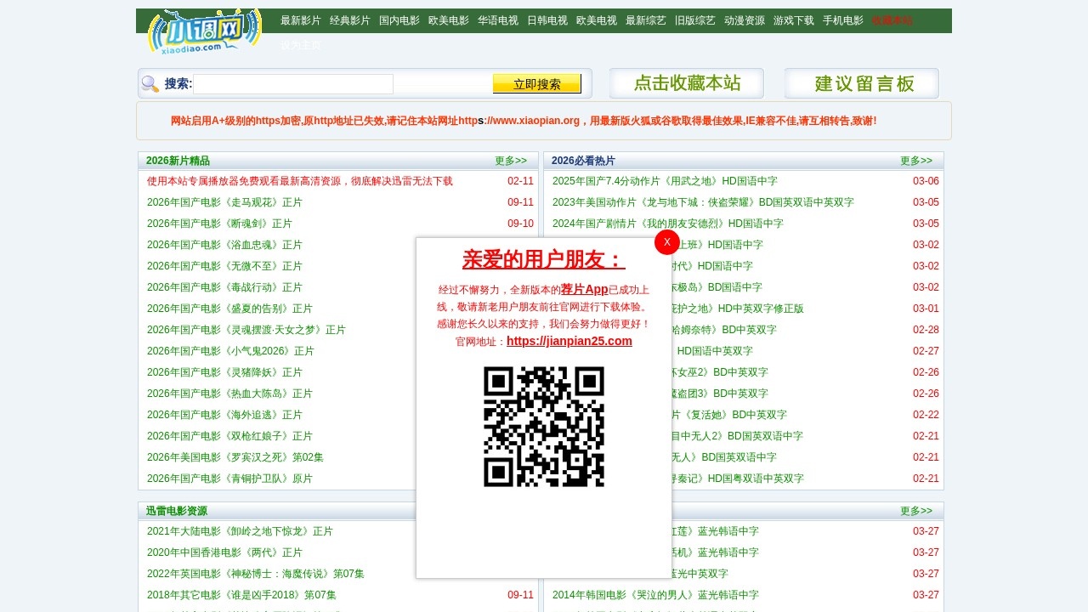Open 最新综艺 menu item
Viewport: 1088px width, 612px height.
pos(646,20)
